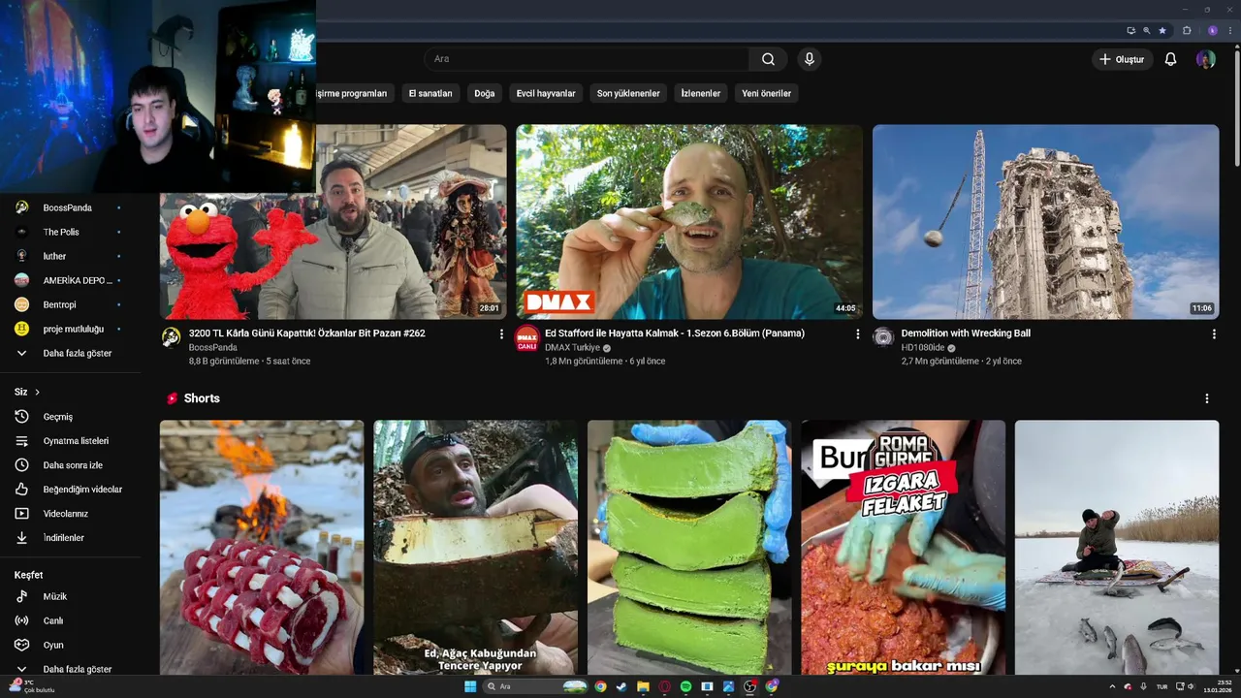Open Bentropi subscription in sidebar
Image resolution: width=1241 pixels, height=698 pixels.
click(70, 304)
